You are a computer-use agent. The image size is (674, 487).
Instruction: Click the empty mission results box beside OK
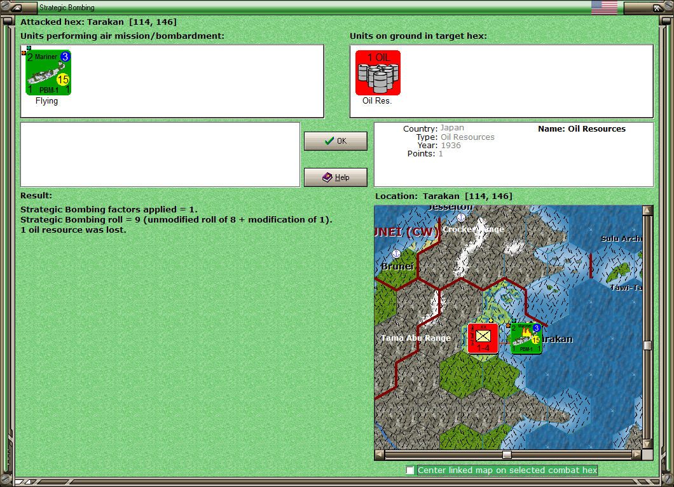click(160, 154)
